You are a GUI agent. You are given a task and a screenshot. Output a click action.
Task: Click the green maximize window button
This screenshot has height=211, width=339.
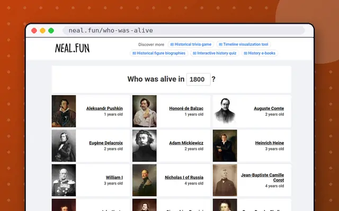tap(51, 31)
